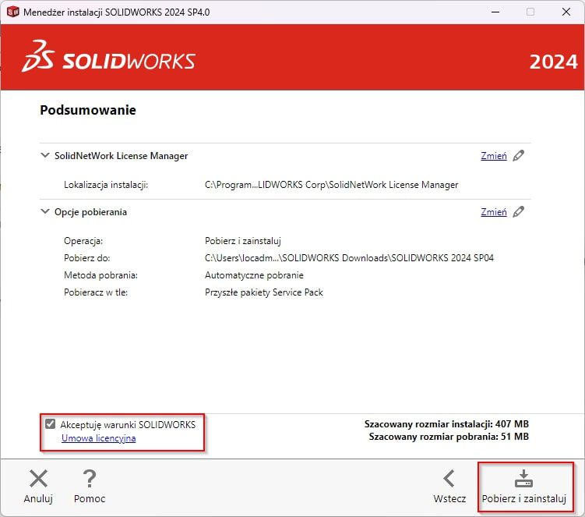Minimize the installation manager window
This screenshot has height=517, width=585.
pyautogui.click(x=495, y=12)
